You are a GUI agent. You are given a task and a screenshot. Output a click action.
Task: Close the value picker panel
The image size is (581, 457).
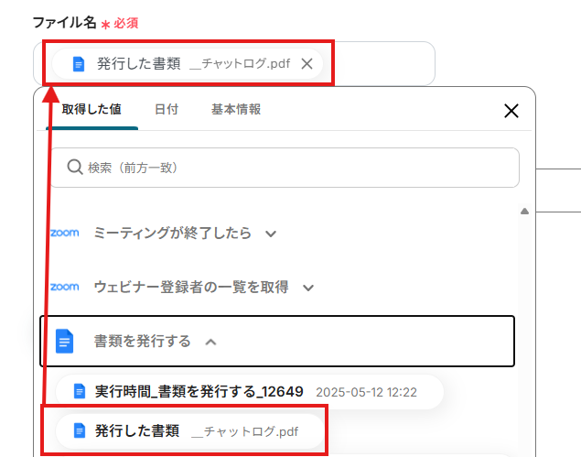(511, 111)
